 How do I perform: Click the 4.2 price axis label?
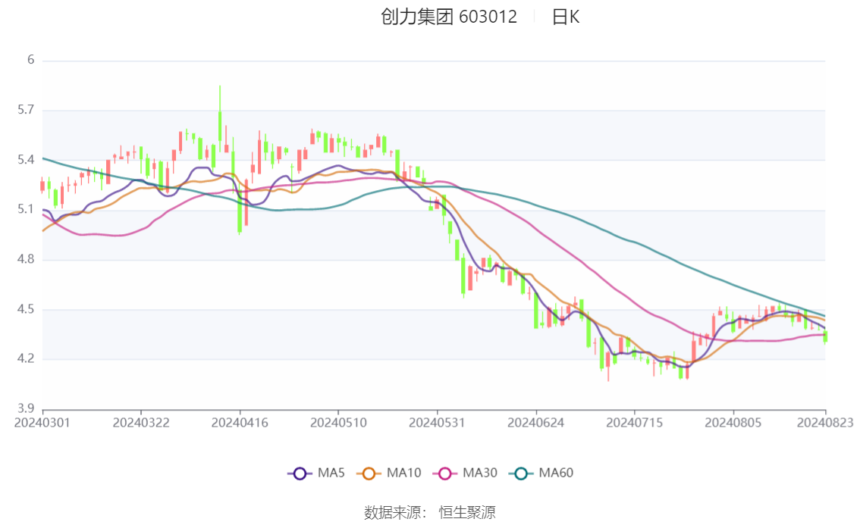point(26,359)
